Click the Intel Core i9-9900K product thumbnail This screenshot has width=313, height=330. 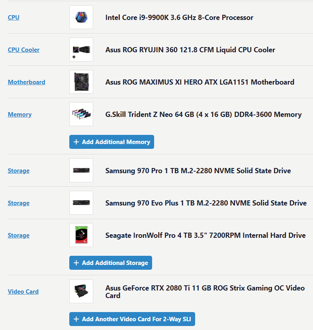[81, 17]
